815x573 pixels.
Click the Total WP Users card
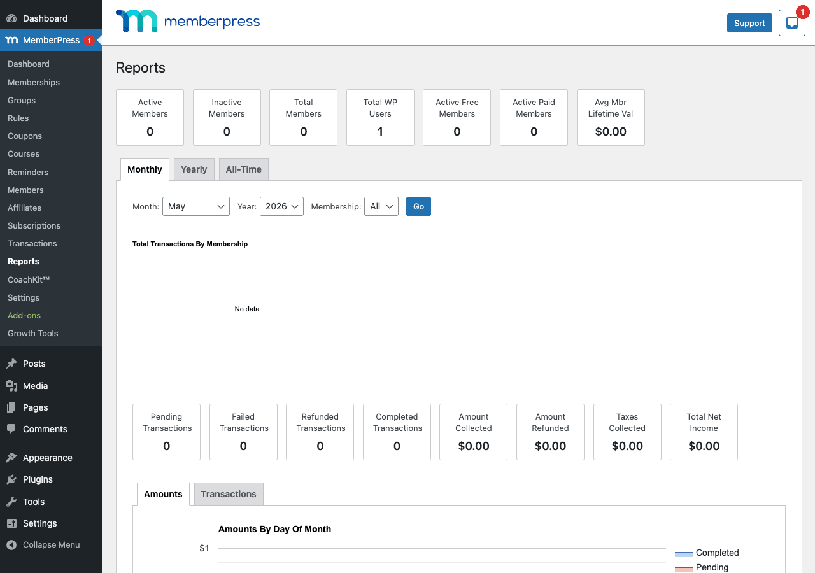(380, 117)
